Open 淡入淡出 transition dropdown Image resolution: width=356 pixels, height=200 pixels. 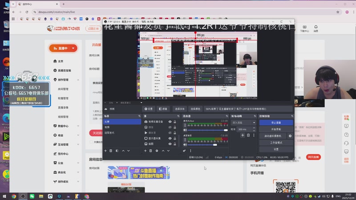point(243,123)
